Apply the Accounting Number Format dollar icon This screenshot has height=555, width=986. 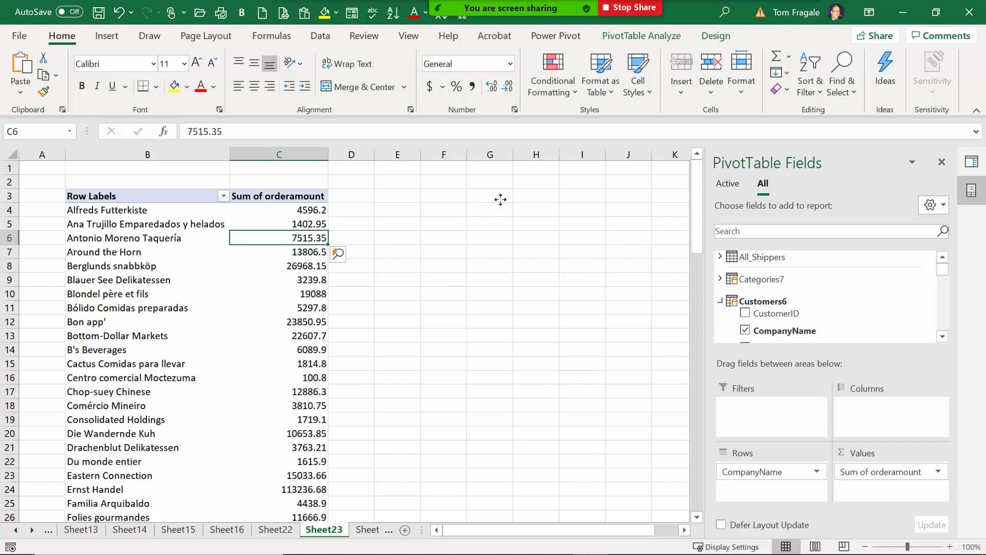(x=430, y=86)
